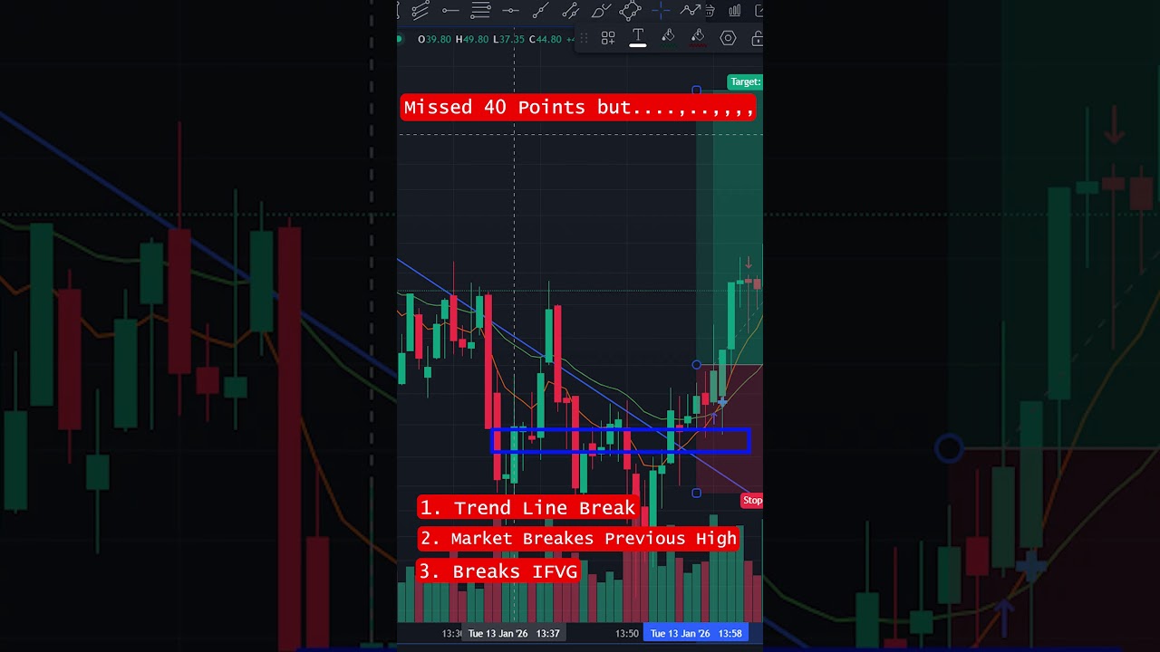Select the horizontal line tool with center dot
Image resolution: width=1160 pixels, height=652 pixels.
click(510, 11)
